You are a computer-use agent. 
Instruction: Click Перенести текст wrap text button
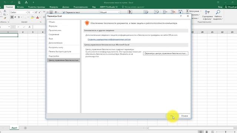(x=71, y=12)
